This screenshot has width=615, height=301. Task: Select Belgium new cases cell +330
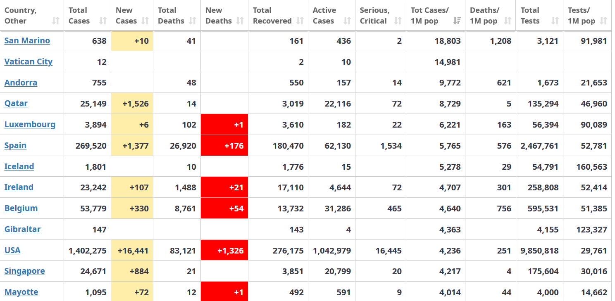(132, 208)
